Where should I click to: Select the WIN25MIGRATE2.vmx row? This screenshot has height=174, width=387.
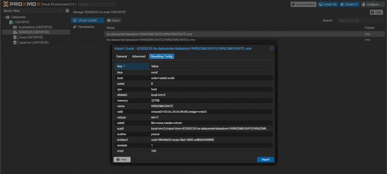(245, 40)
